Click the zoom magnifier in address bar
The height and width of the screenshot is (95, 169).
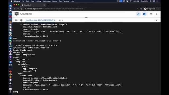tap(138, 9)
